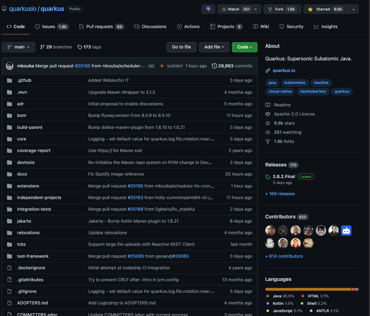
Task: Open the Actions tab
Action: (188, 27)
